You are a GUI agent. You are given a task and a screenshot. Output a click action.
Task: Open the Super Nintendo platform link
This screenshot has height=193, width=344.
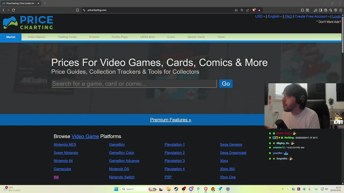(66, 153)
